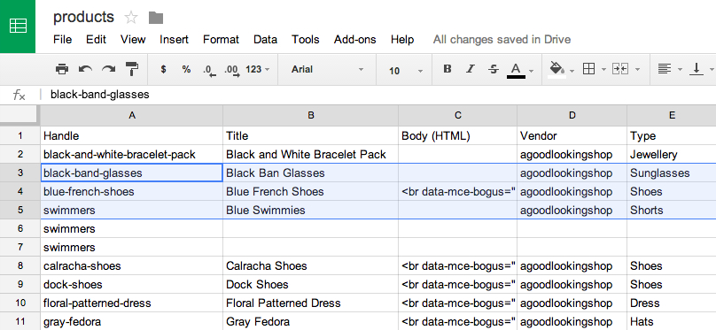Expand the merge cells dropdown arrow

click(637, 70)
